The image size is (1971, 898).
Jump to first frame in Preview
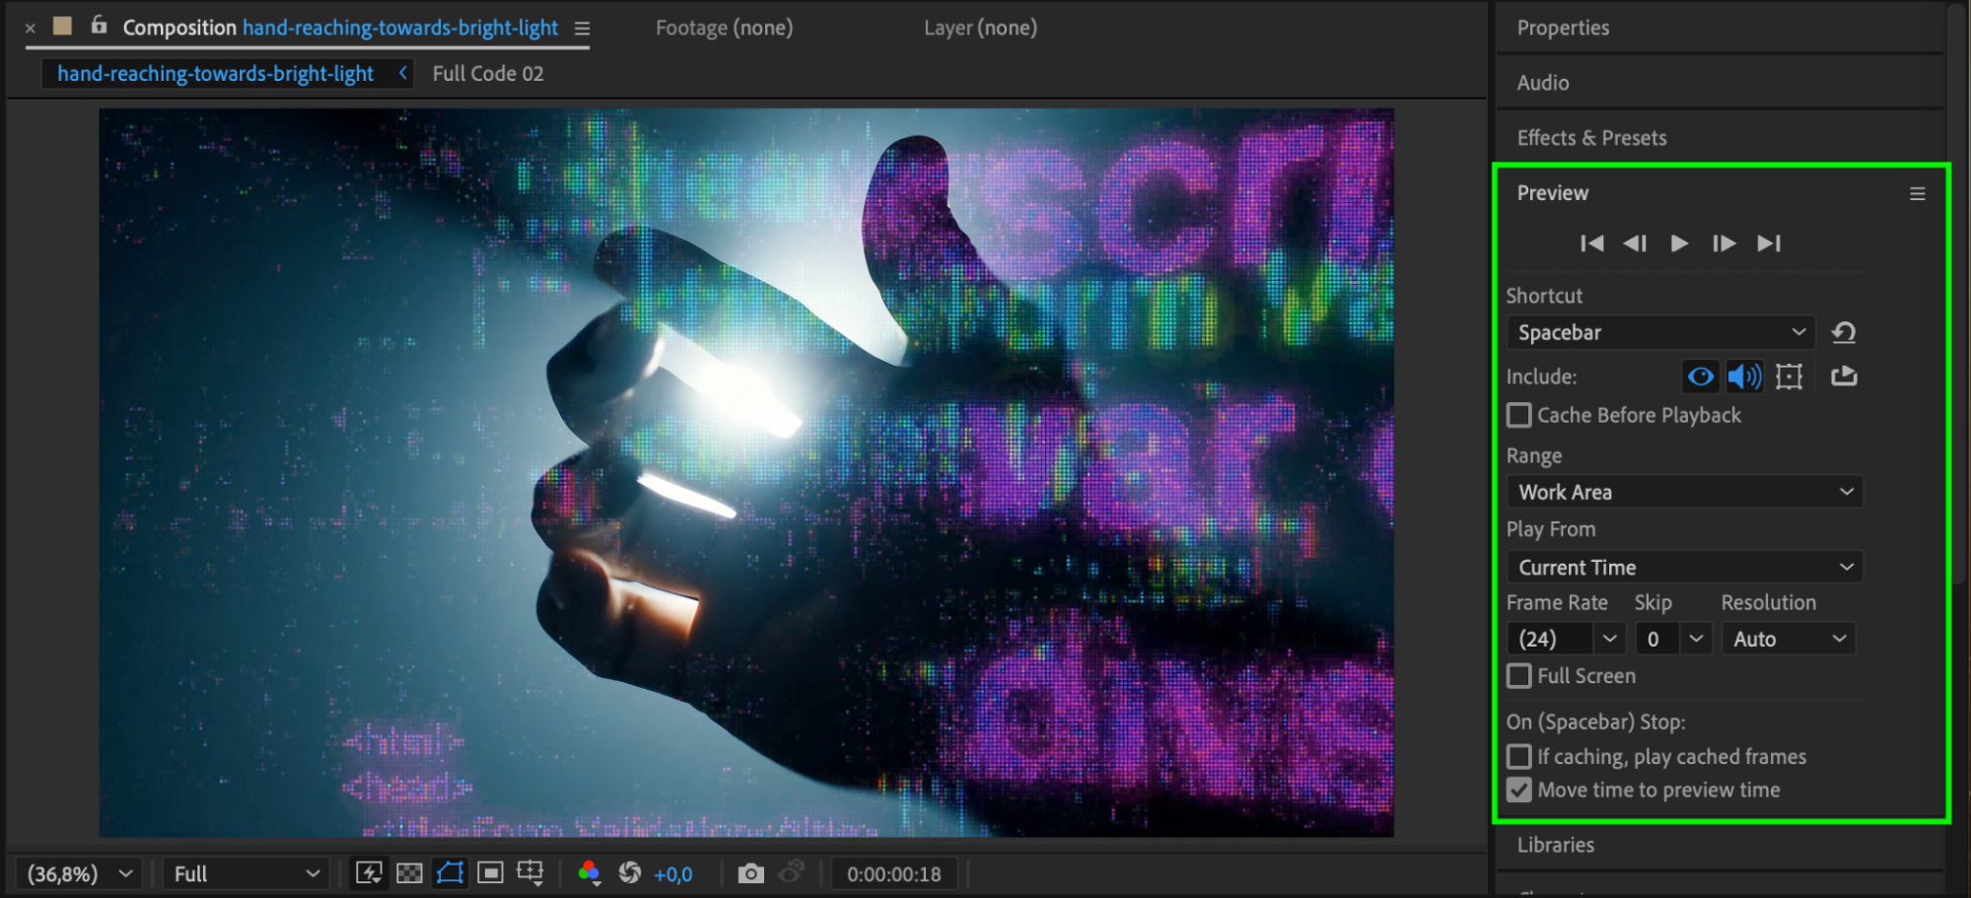tap(1591, 243)
